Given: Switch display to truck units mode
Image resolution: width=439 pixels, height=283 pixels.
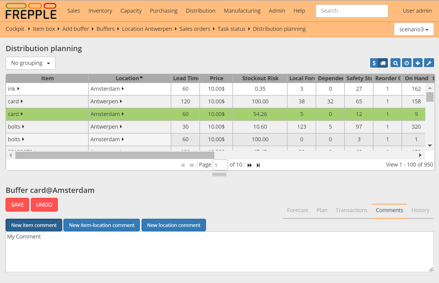Looking at the screenshot, I should 383,63.
